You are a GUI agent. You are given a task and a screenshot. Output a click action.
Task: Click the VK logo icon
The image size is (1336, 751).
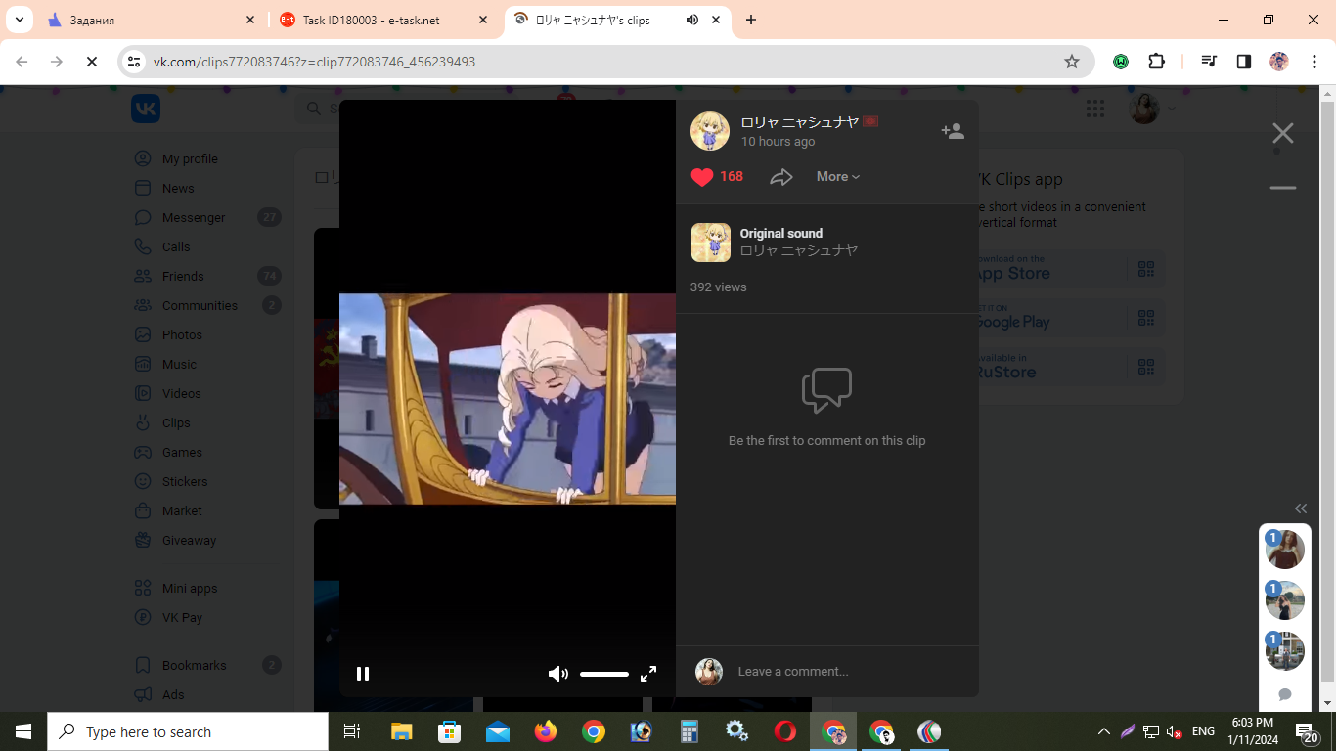(146, 109)
